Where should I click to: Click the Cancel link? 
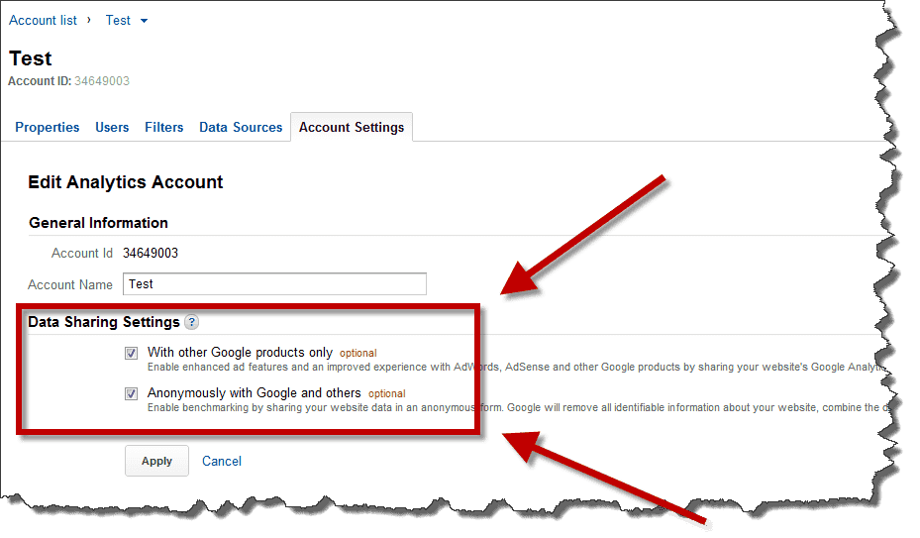pos(222,462)
